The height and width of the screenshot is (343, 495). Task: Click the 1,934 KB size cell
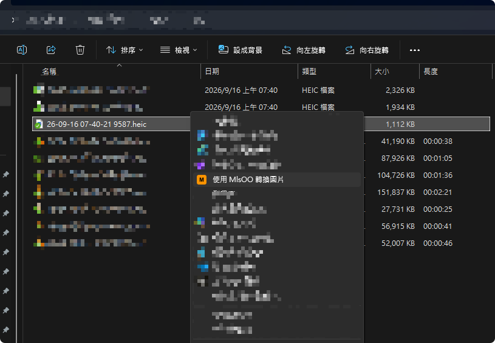tap(400, 107)
